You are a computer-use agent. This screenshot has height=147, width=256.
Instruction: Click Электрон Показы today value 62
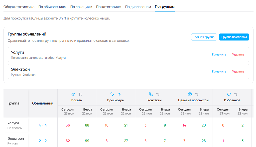(68, 141)
